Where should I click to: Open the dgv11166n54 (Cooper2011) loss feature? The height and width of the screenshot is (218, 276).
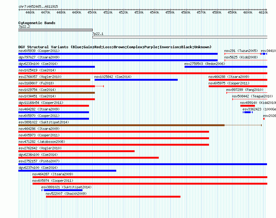pos(54,106)
